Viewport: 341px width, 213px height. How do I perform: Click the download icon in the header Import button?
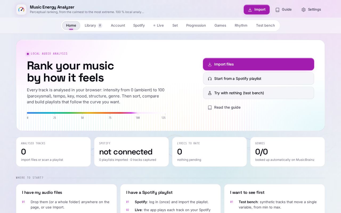point(250,10)
